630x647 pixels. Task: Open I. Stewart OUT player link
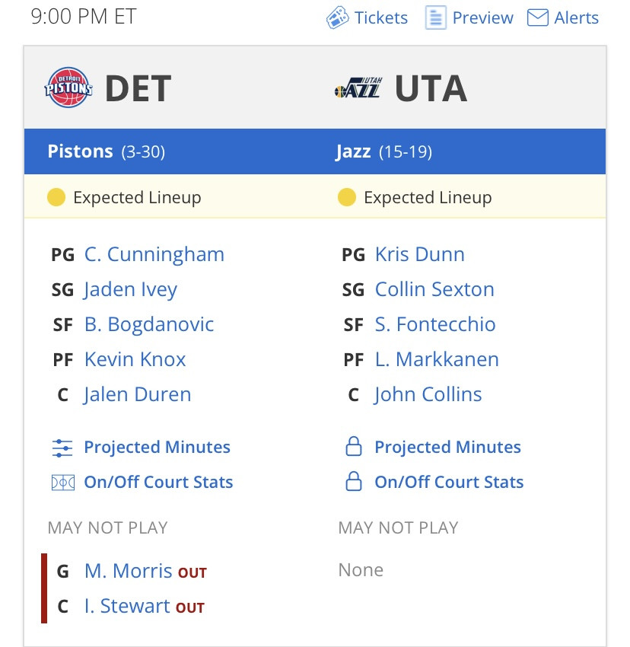127,606
